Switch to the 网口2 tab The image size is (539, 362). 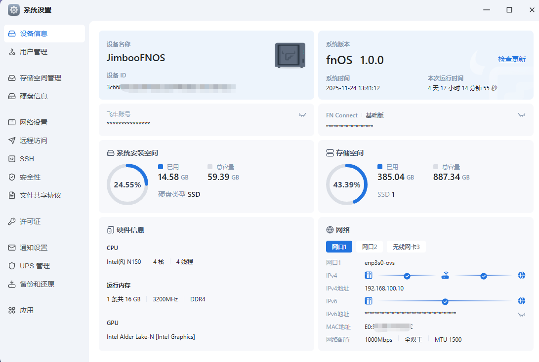[369, 247]
